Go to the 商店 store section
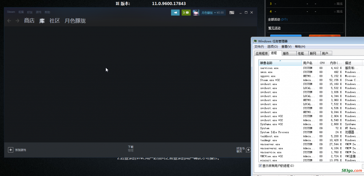 (x=29, y=21)
